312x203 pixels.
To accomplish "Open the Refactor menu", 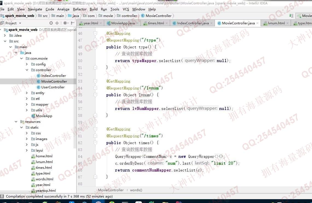I will 80,9.
